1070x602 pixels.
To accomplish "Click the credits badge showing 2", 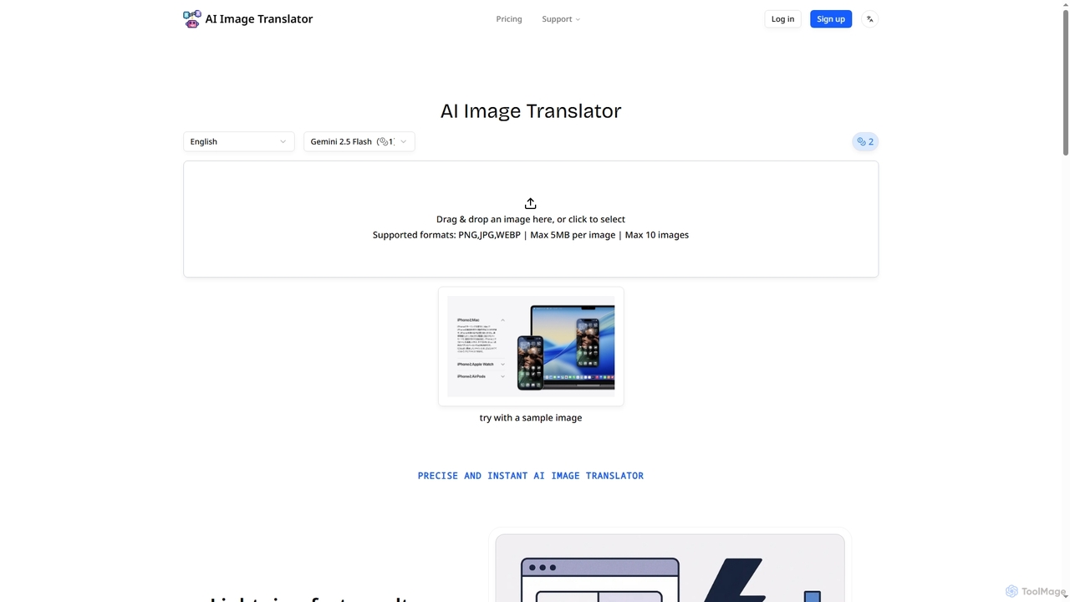I will click(x=865, y=141).
